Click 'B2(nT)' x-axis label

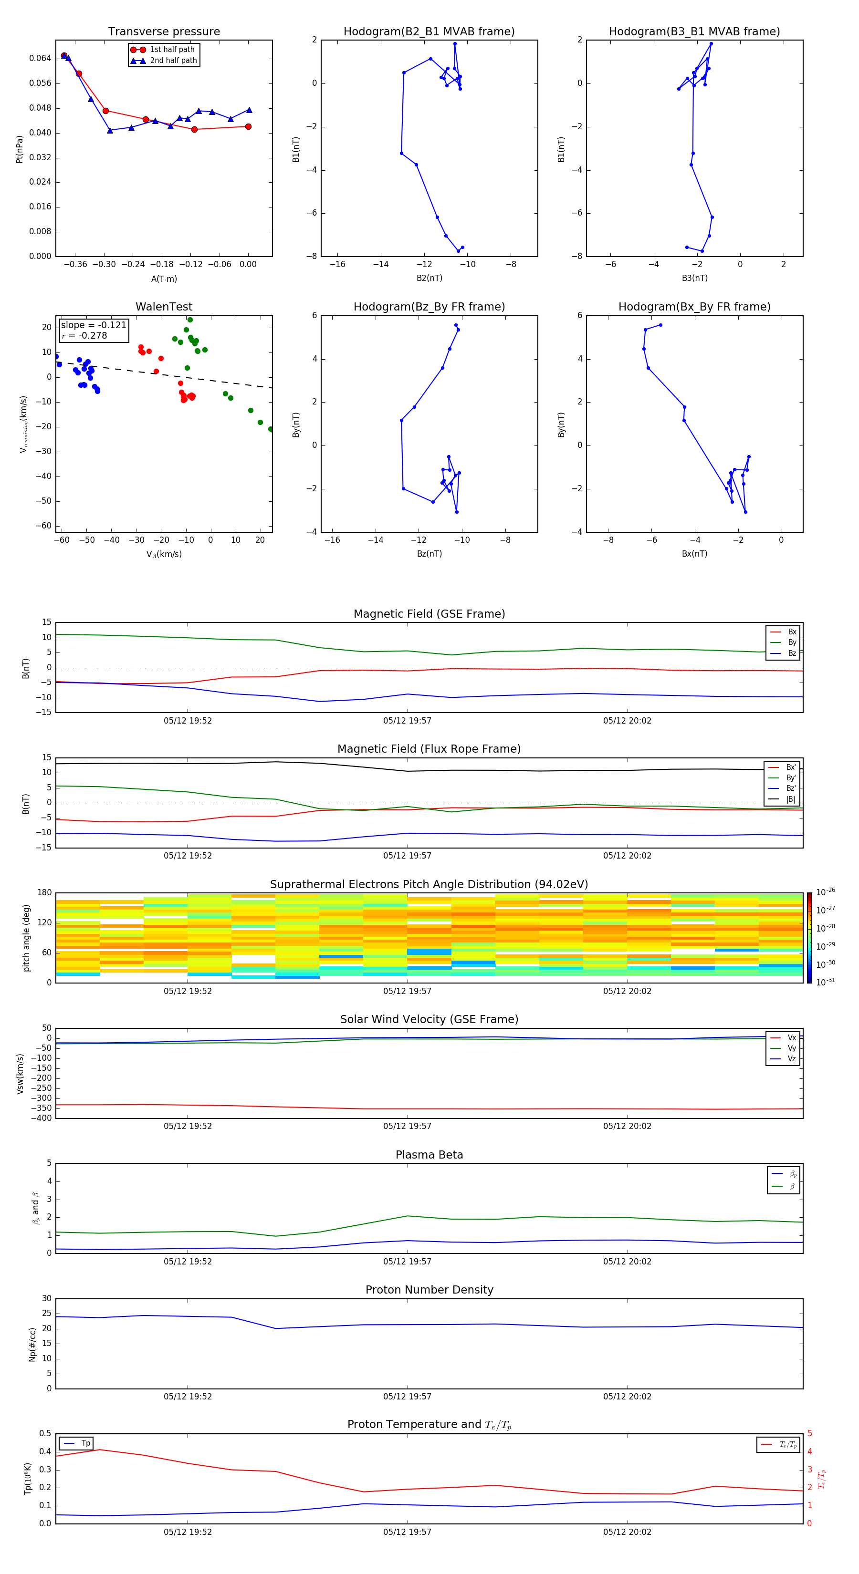coord(429,278)
